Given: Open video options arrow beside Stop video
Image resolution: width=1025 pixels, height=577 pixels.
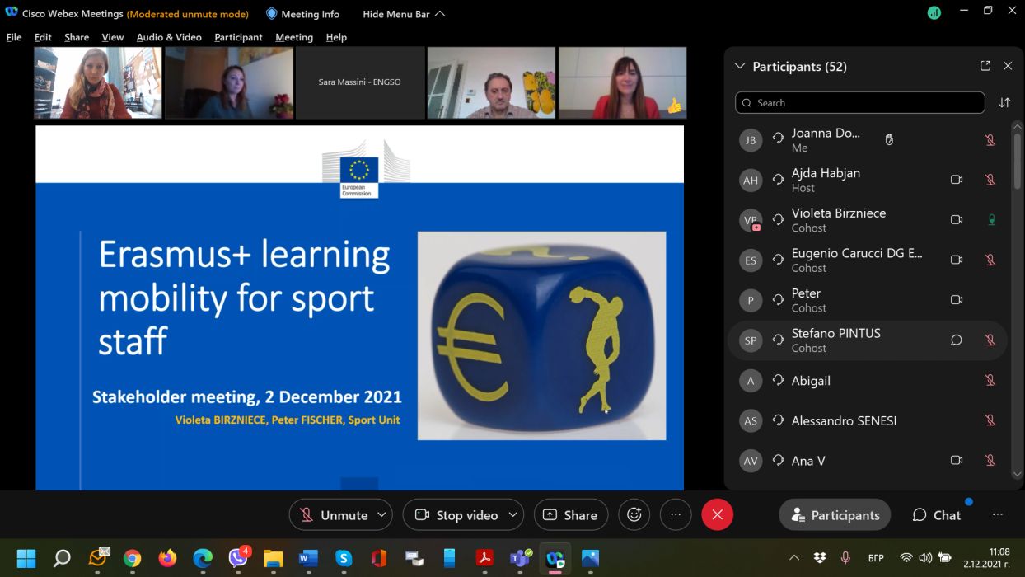Looking at the screenshot, I should click(x=512, y=515).
